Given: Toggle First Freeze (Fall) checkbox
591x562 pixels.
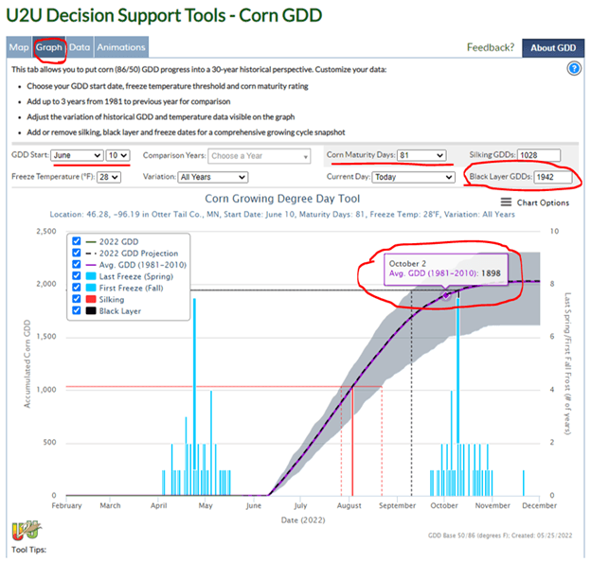Looking at the screenshot, I should 80,287.
